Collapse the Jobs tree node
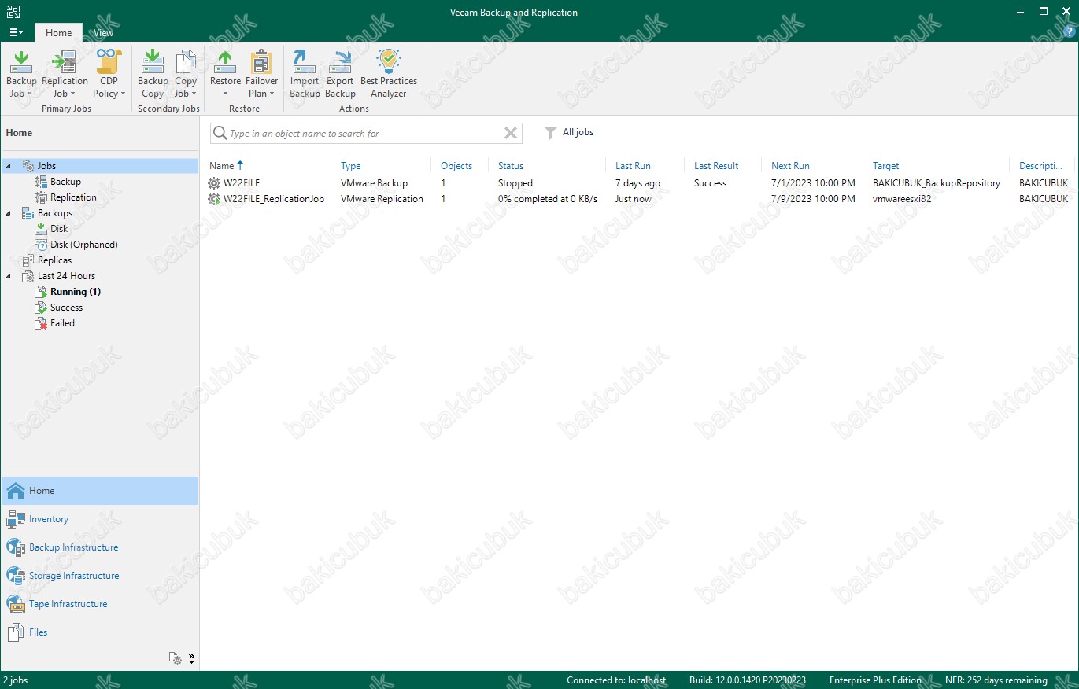1079x689 pixels. tap(8, 166)
